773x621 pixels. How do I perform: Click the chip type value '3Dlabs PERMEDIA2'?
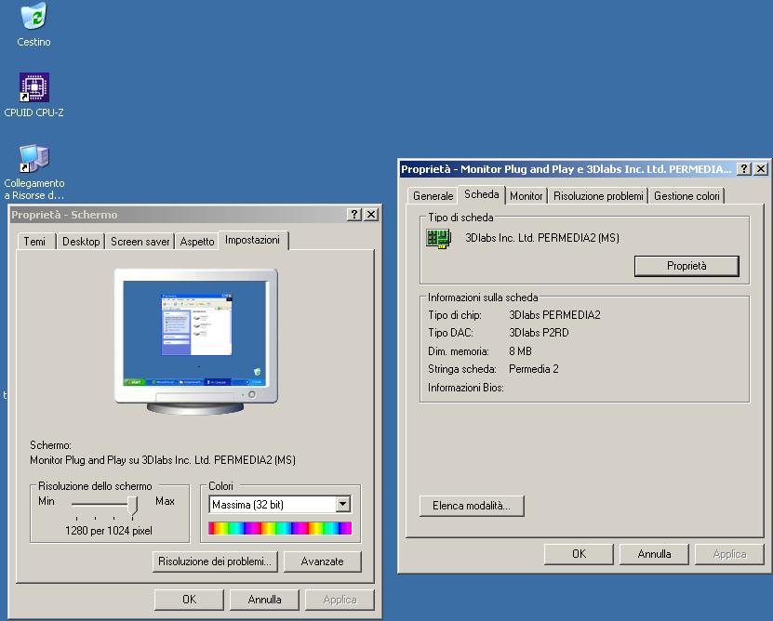(x=554, y=315)
